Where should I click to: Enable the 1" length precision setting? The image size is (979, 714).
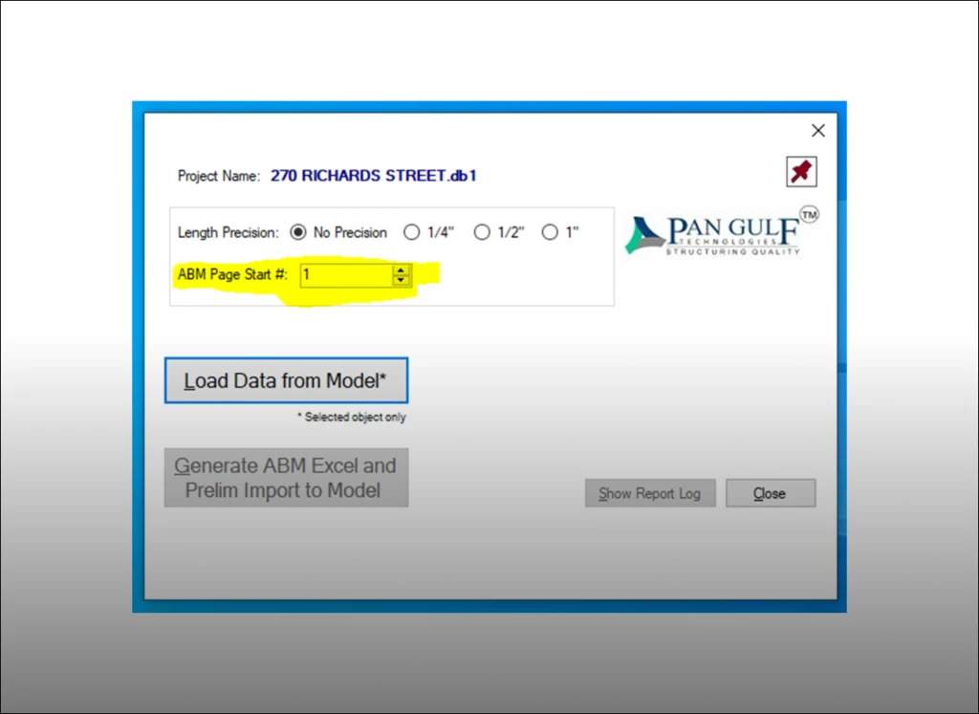(551, 231)
